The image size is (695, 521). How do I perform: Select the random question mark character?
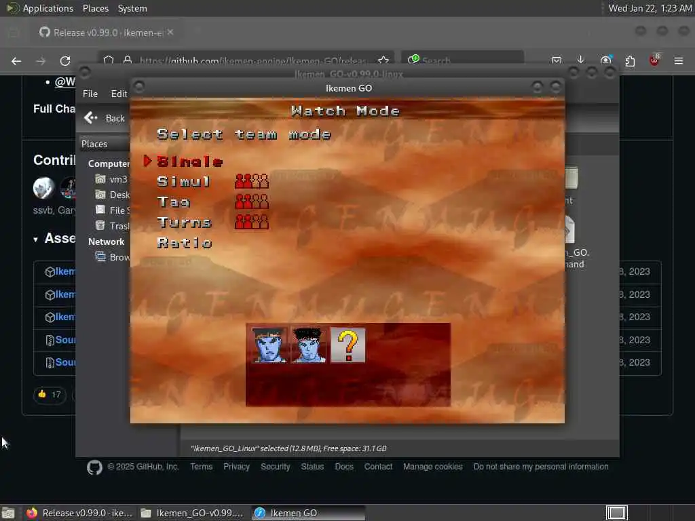point(347,345)
